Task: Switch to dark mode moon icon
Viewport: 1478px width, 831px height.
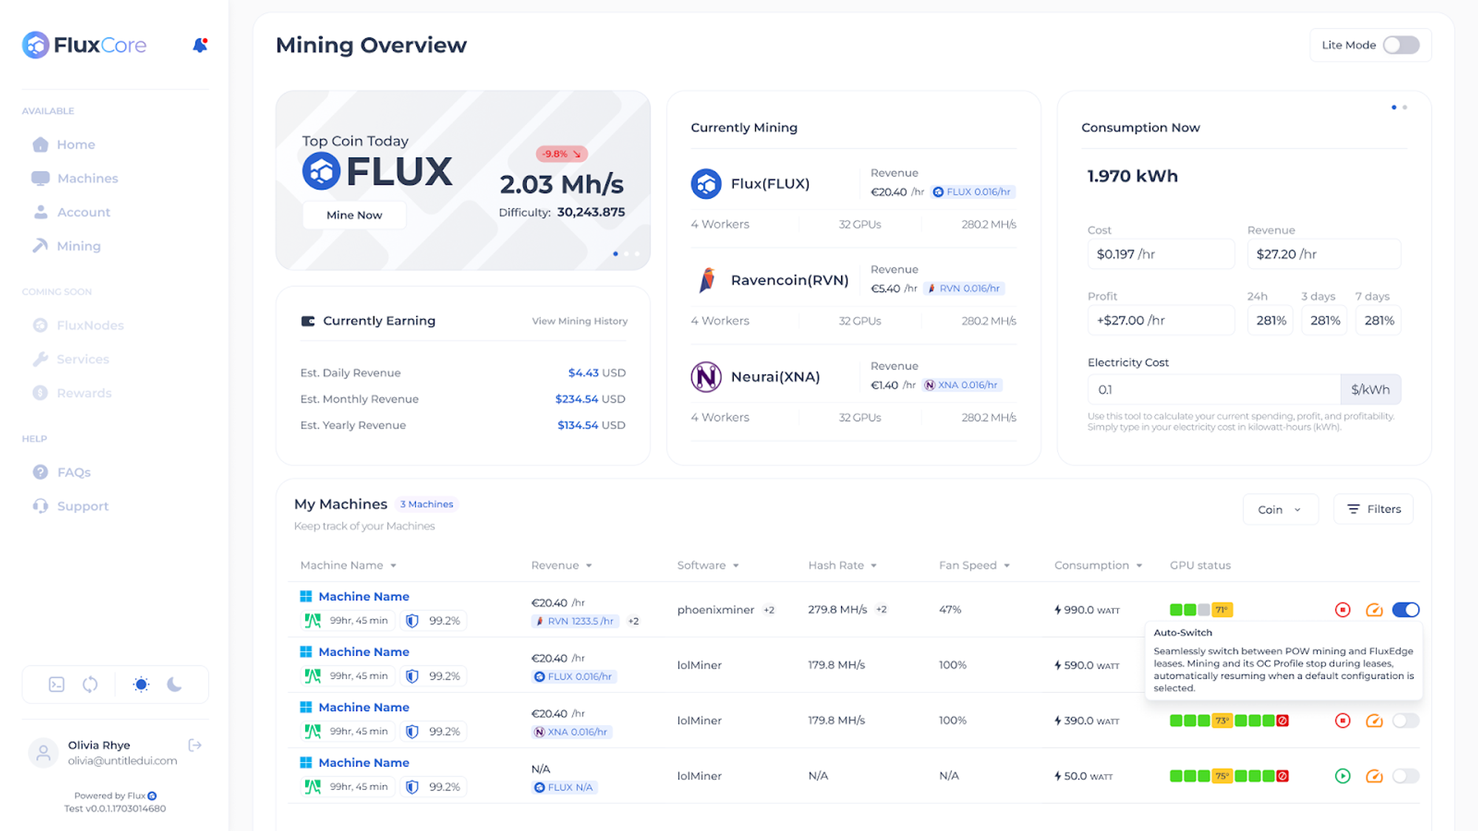Action: click(174, 684)
